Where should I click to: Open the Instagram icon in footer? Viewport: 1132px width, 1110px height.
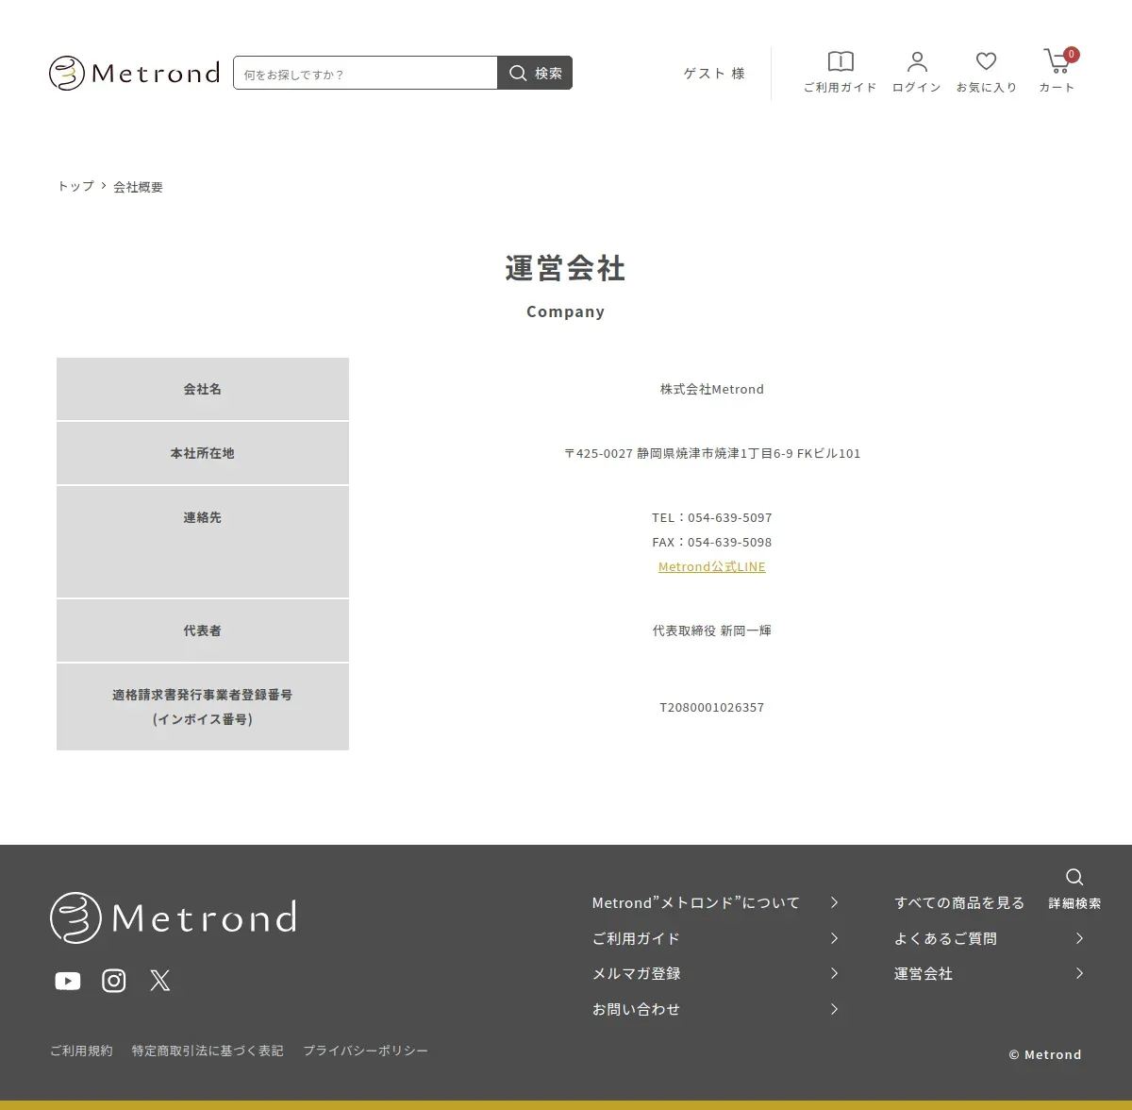click(114, 981)
